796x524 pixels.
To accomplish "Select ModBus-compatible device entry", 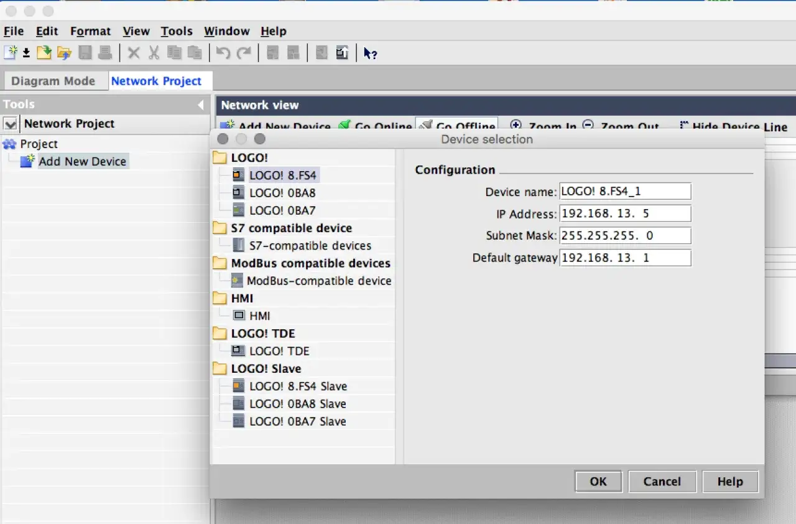I will pos(319,281).
